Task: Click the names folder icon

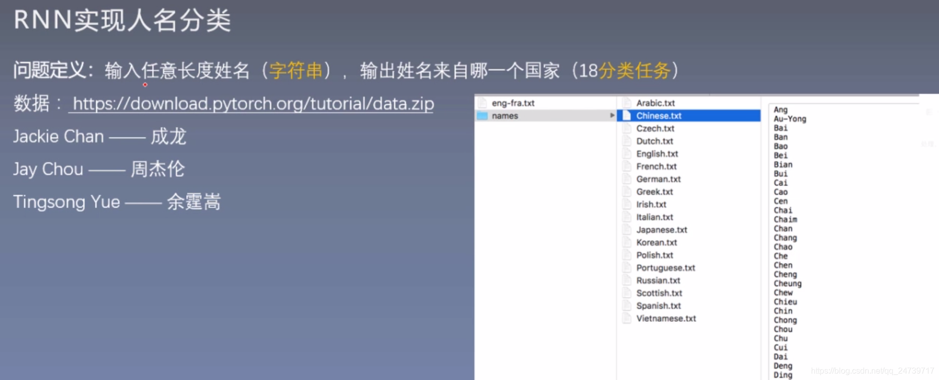Action: click(x=482, y=116)
